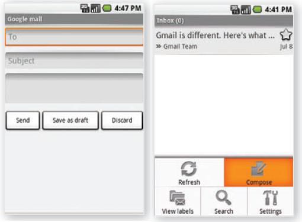
Task: Open Search from options menu
Action: 224,201
